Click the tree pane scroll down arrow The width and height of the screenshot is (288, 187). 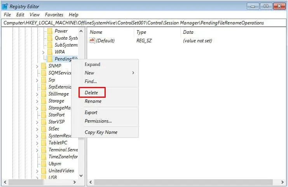click(81, 176)
